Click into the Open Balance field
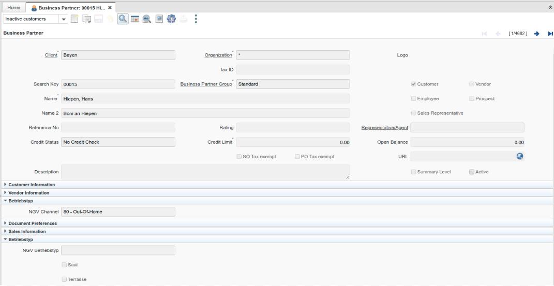Screen dimensions: 554x286 pyautogui.click(x=467, y=142)
